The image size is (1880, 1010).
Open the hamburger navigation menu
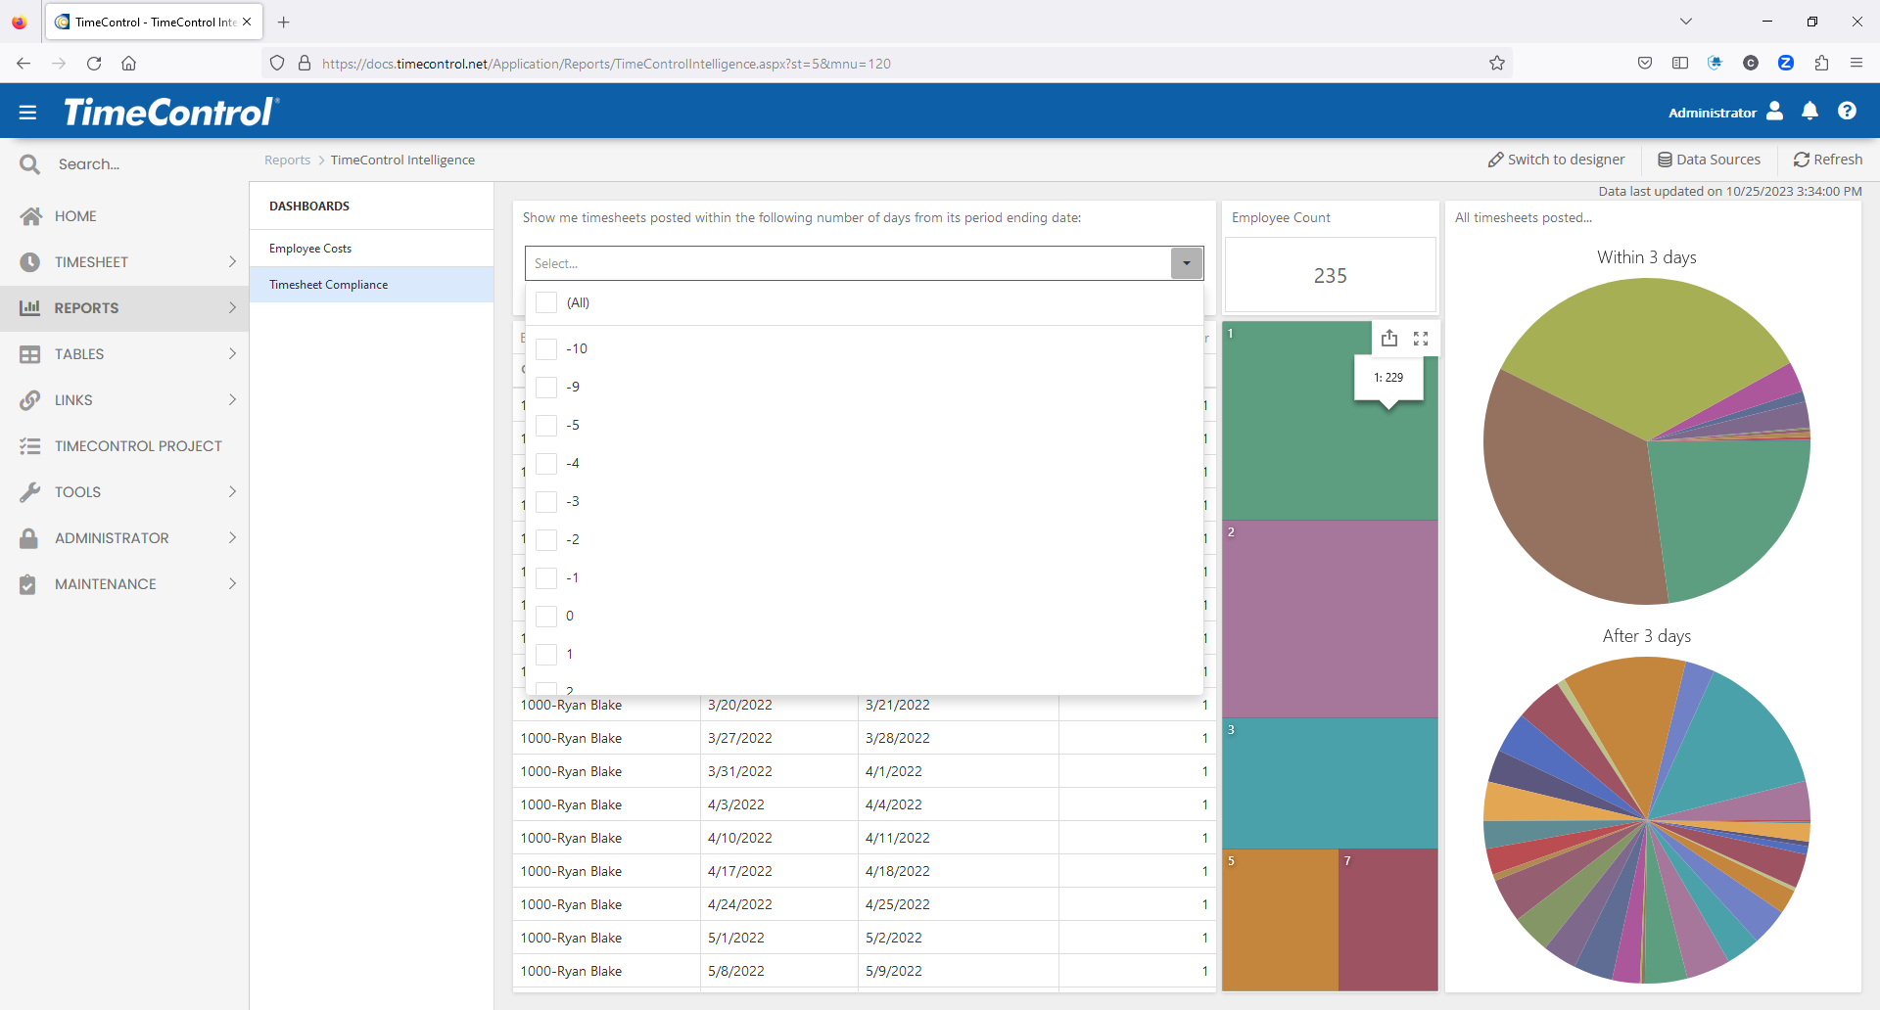click(x=27, y=113)
